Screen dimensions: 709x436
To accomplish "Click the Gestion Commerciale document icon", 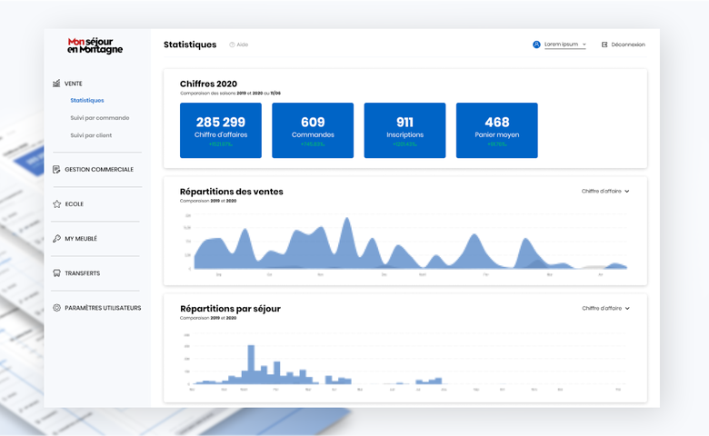I will click(56, 170).
